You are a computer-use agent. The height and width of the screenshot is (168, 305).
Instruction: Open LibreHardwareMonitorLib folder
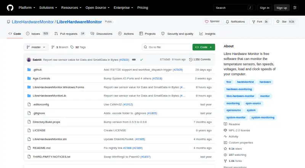(x=50, y=96)
